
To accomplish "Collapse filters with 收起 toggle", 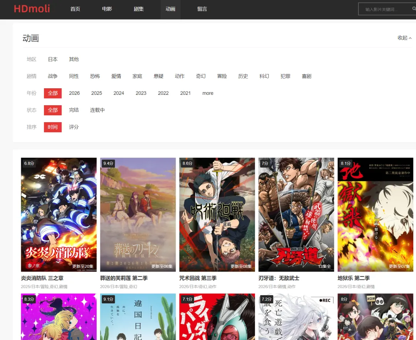I will coord(404,38).
